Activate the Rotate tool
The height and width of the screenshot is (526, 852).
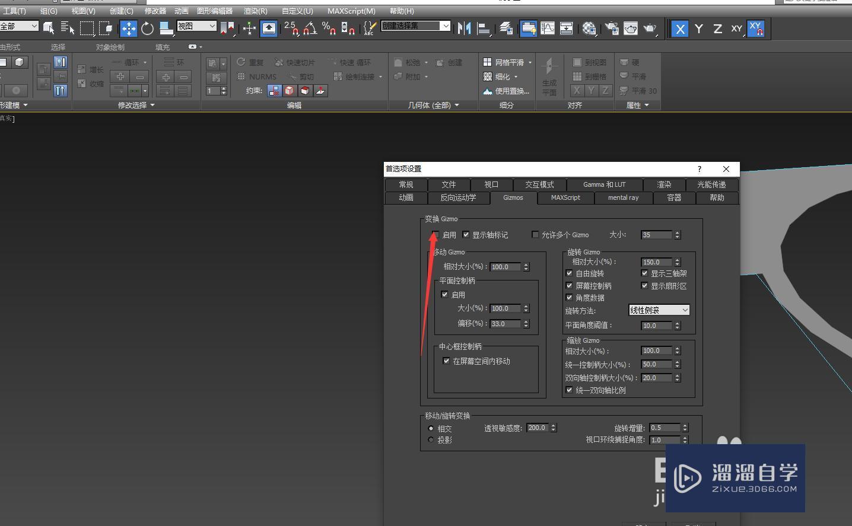[147, 28]
